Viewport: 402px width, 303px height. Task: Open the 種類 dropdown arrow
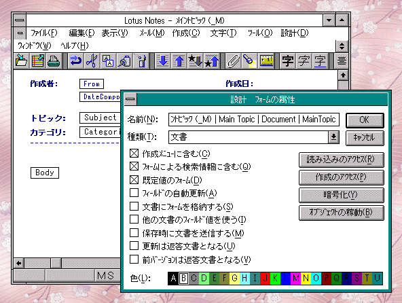point(333,137)
